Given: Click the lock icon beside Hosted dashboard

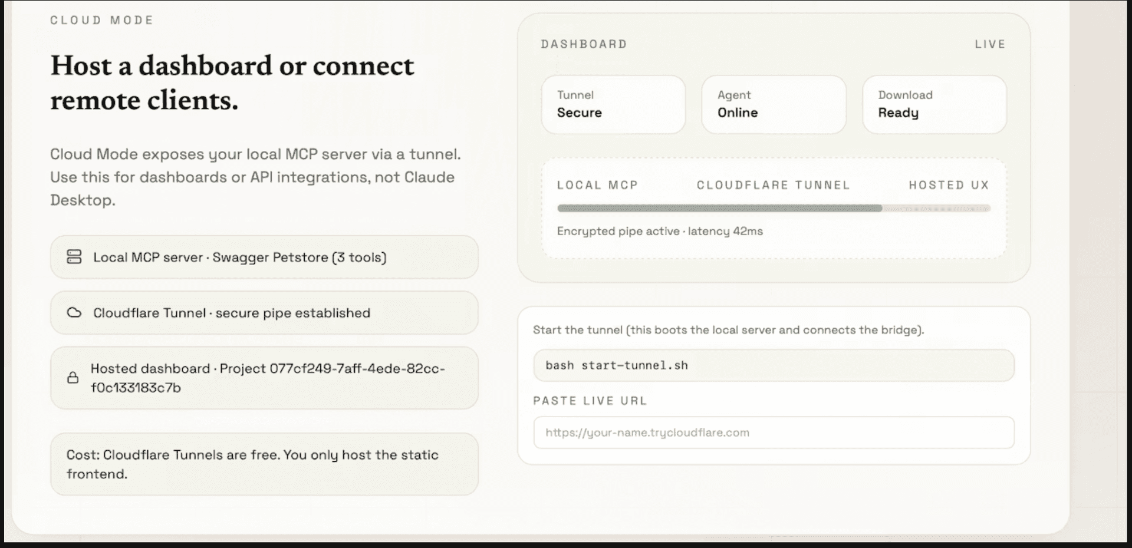Looking at the screenshot, I should [73, 378].
